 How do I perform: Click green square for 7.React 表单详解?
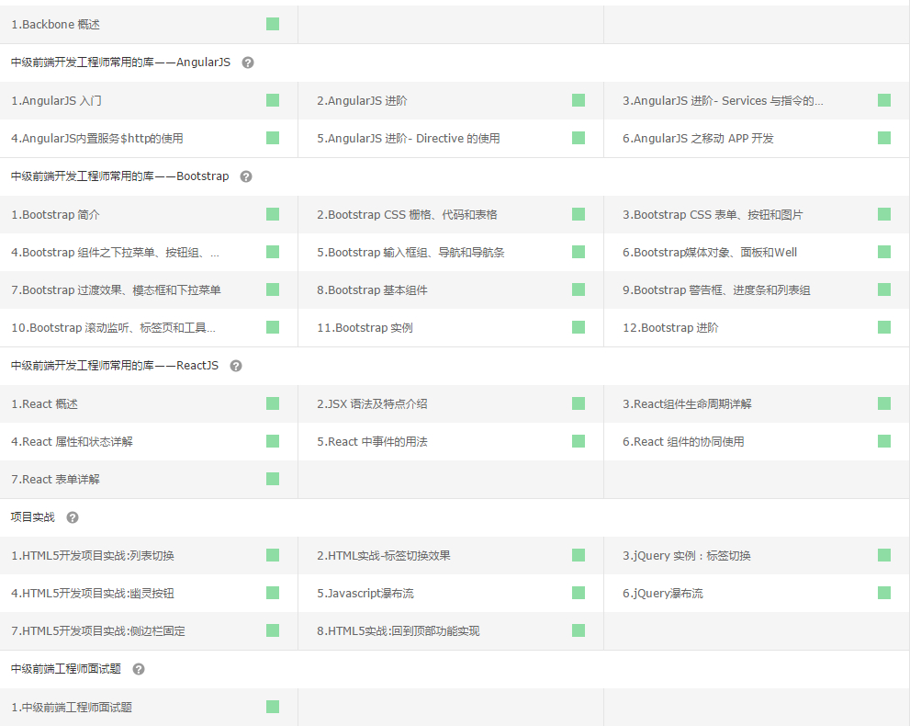tap(273, 479)
